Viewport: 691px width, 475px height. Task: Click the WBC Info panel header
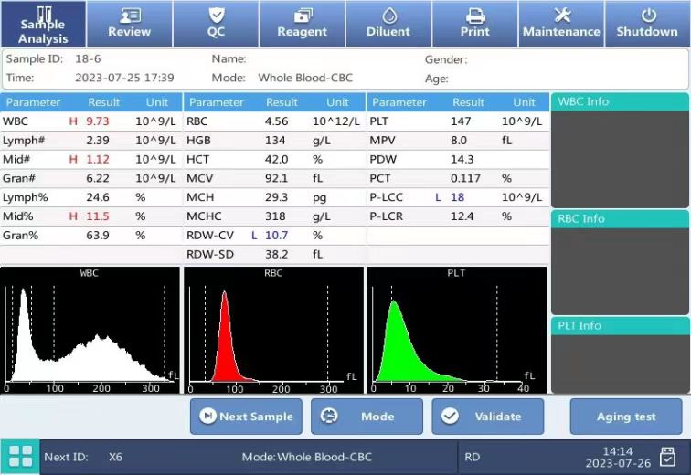[621, 101]
